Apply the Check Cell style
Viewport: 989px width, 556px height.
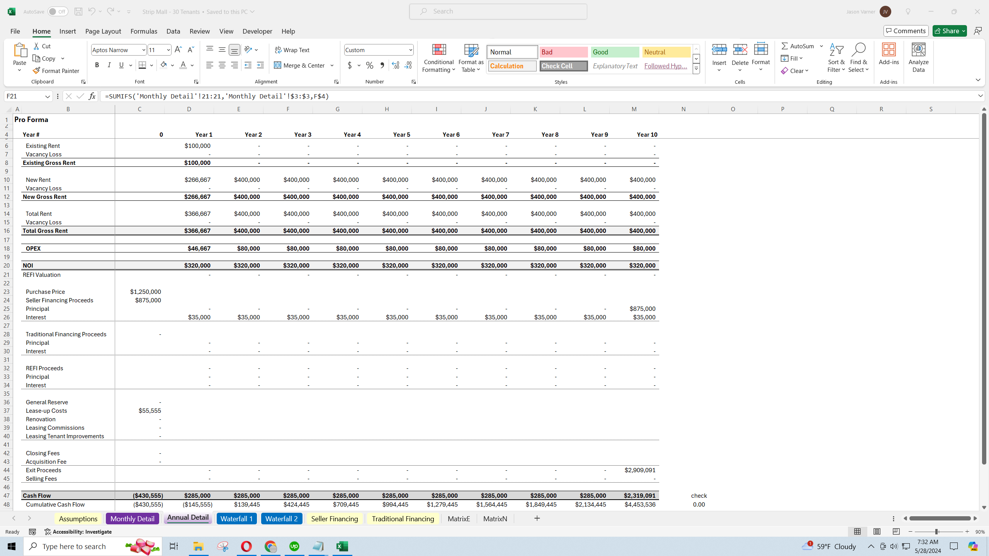(x=564, y=66)
